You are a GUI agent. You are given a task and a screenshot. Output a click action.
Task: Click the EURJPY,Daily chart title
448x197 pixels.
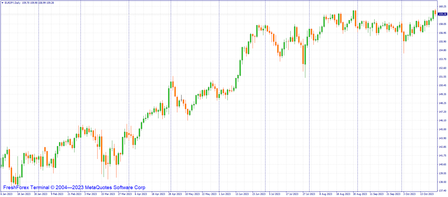point(12,3)
